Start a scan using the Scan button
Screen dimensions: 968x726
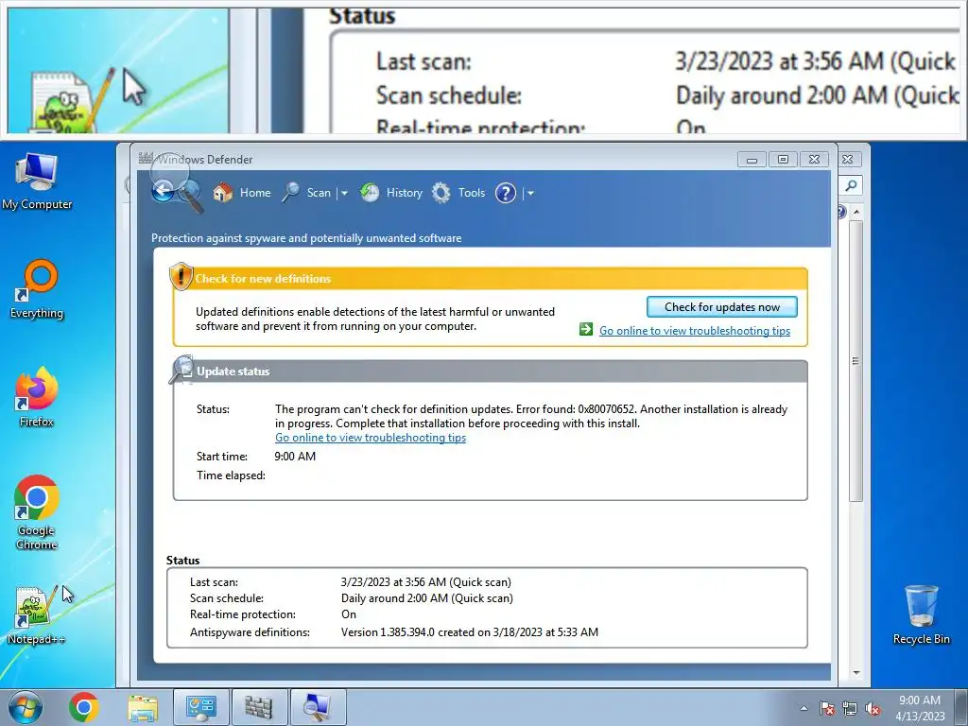(x=307, y=193)
